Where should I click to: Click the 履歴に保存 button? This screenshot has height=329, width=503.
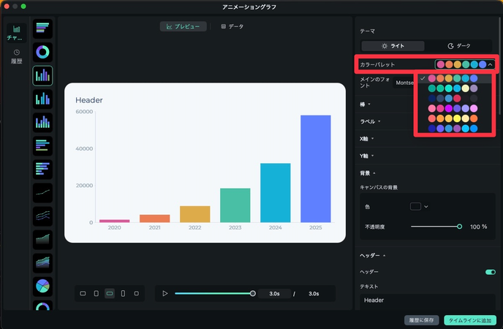422,320
